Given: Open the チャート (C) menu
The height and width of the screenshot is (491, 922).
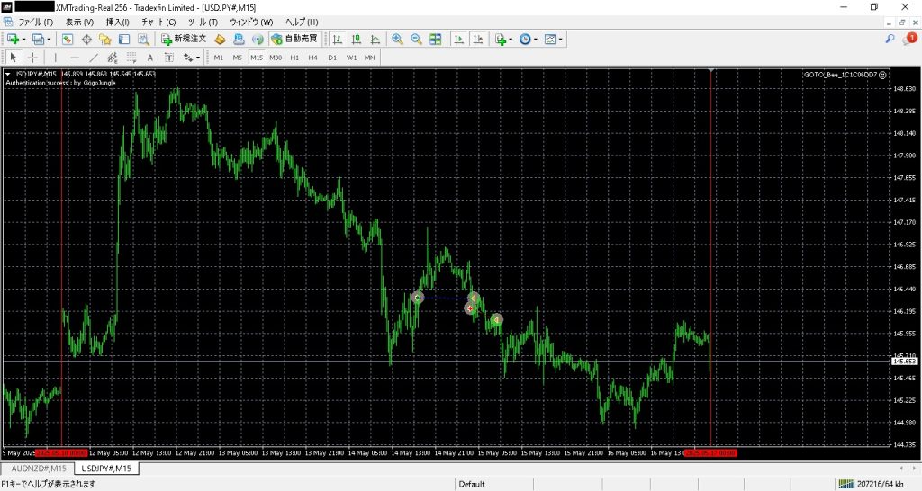Looking at the screenshot, I should (x=158, y=21).
